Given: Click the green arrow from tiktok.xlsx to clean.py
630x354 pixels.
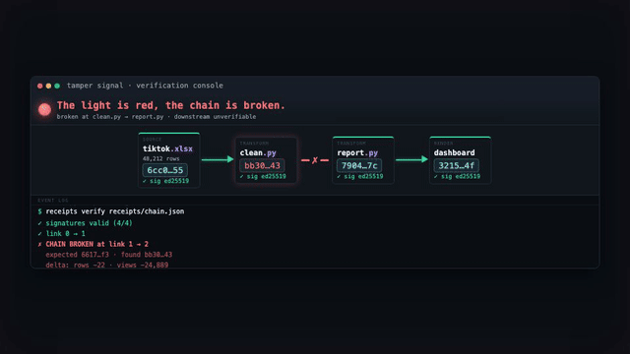Looking at the screenshot, I should (x=218, y=159).
